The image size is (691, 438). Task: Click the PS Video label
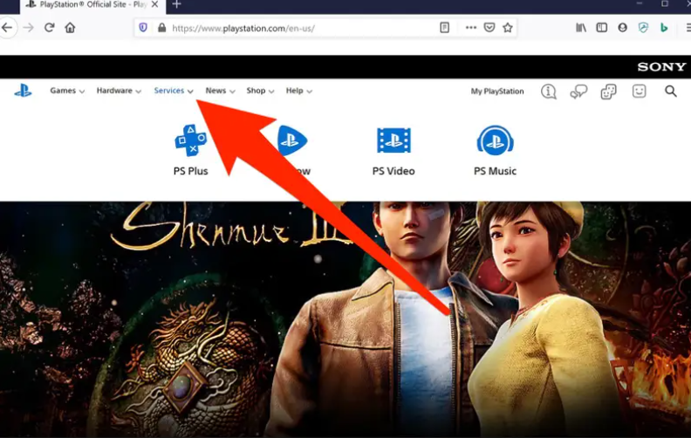click(x=393, y=171)
